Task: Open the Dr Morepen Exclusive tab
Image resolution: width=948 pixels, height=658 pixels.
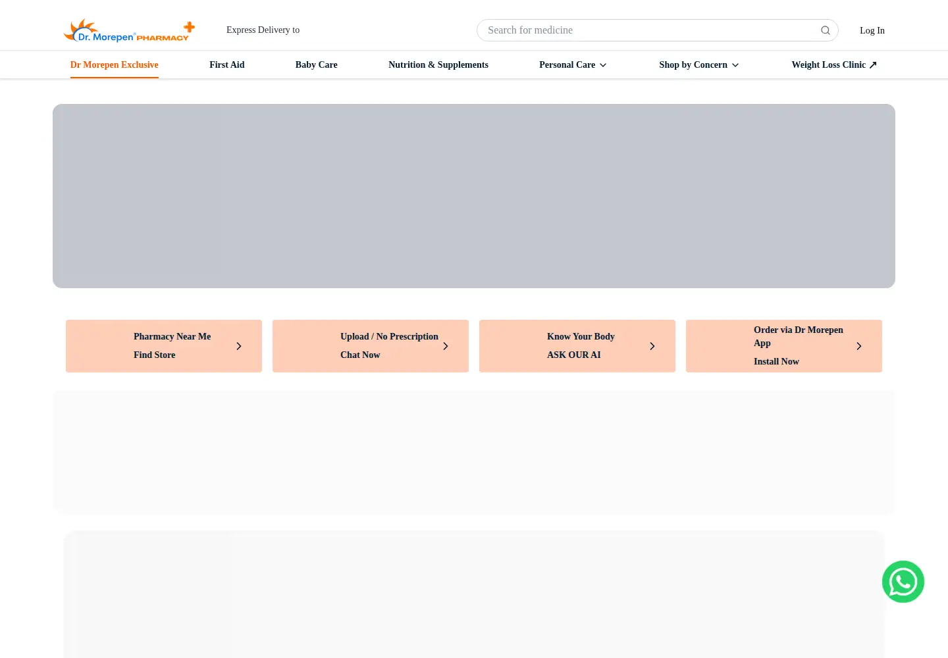Action: tap(115, 64)
